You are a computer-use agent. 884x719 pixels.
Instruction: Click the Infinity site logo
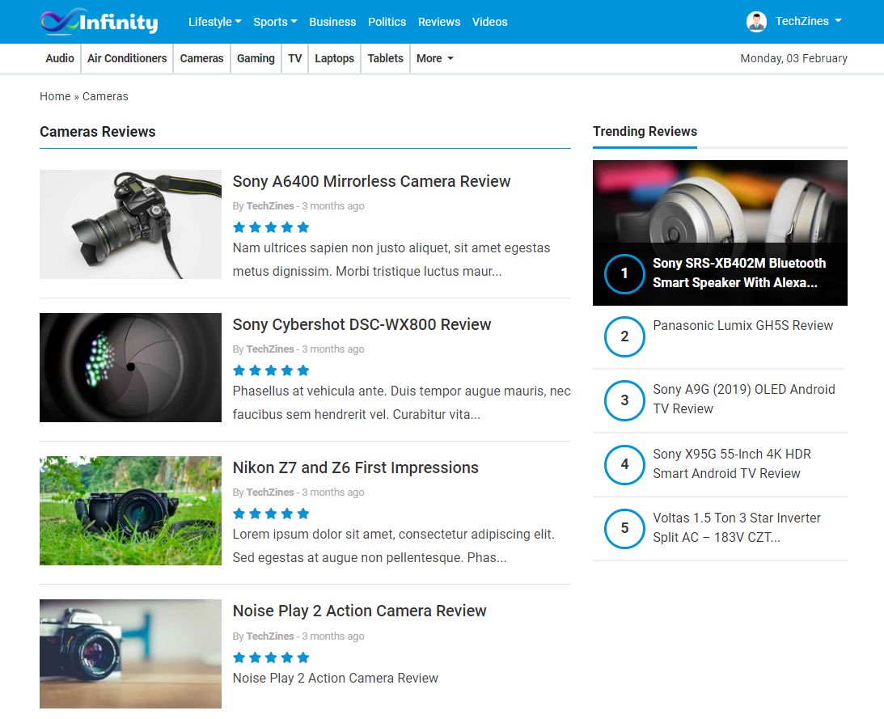(x=99, y=21)
